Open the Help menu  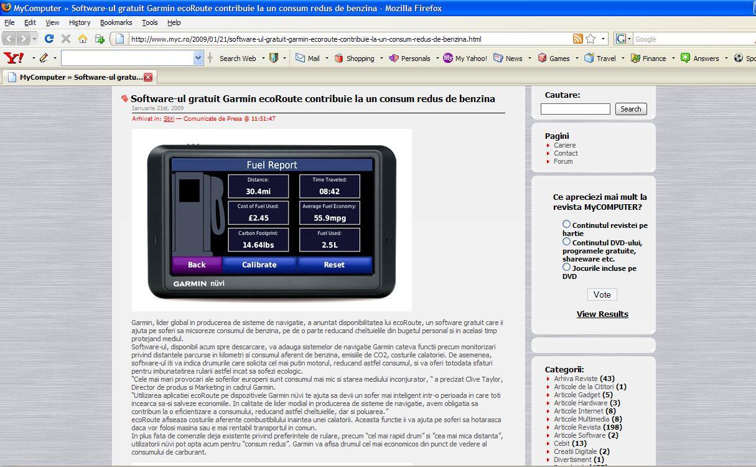[174, 22]
